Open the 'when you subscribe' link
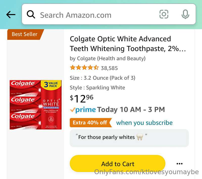202x179 pixels. 144,123
